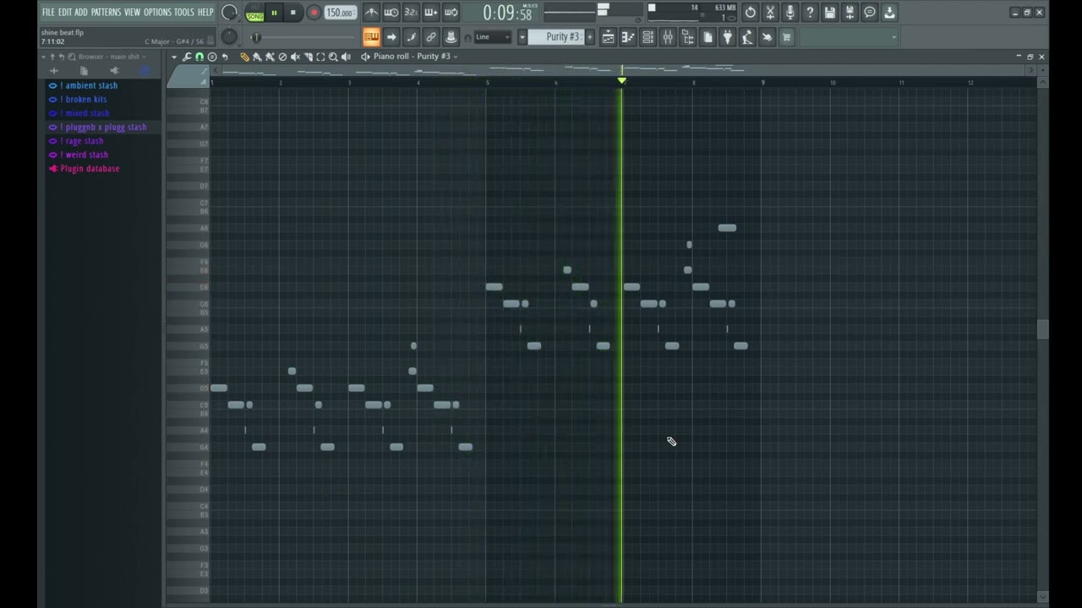
Task: Open the audio editor scissors icon
Action: click(770, 13)
